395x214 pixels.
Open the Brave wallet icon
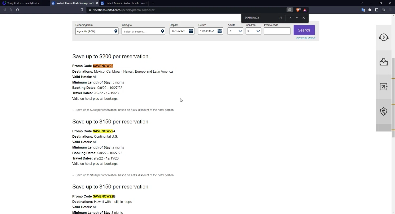pos(383,10)
